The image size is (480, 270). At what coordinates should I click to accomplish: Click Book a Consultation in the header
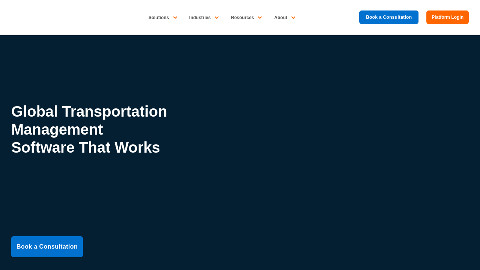388,17
